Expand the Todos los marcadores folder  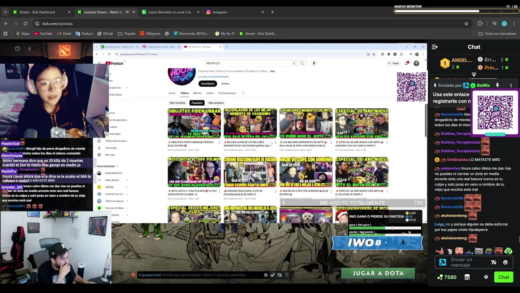[497, 33]
